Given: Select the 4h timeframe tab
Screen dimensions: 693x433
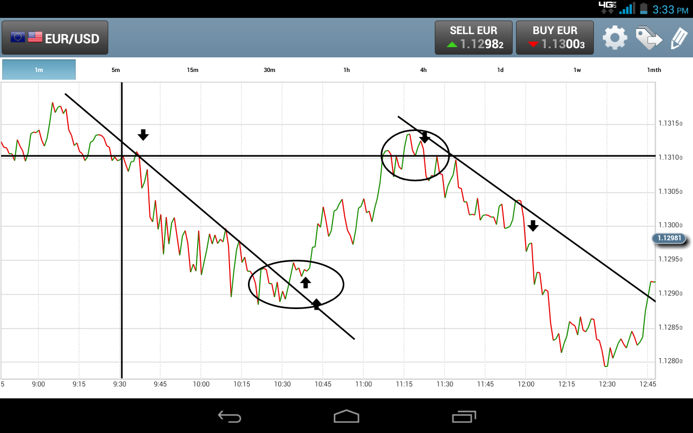Looking at the screenshot, I should coord(423,70).
